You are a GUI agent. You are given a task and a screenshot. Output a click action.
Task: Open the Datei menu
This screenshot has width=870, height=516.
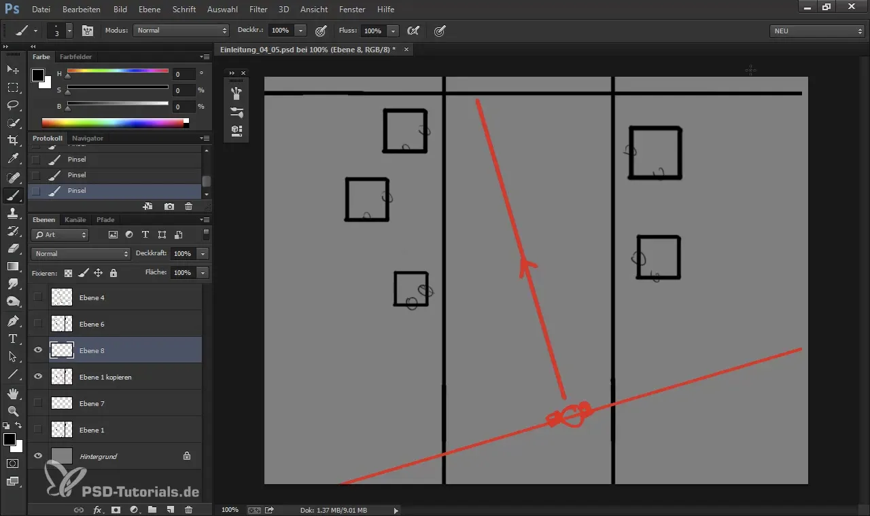click(41, 10)
